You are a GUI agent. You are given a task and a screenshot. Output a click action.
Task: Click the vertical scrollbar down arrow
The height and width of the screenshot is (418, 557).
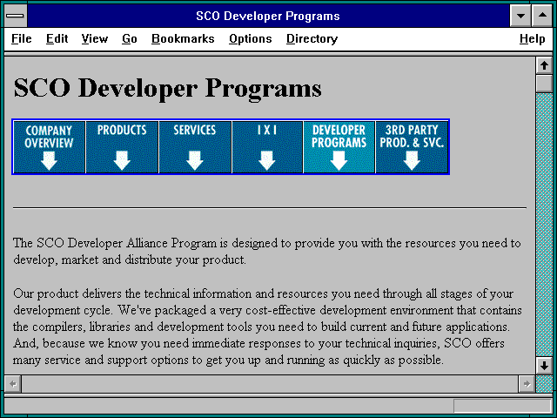coord(544,366)
